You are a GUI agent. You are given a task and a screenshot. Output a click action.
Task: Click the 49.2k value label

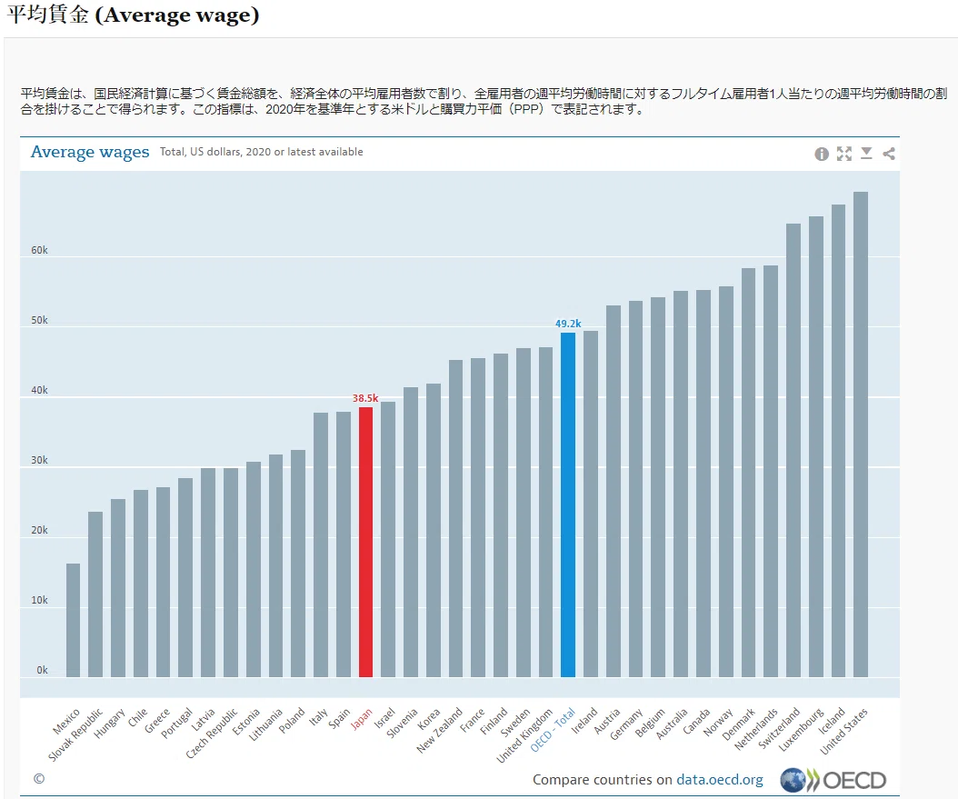click(568, 324)
